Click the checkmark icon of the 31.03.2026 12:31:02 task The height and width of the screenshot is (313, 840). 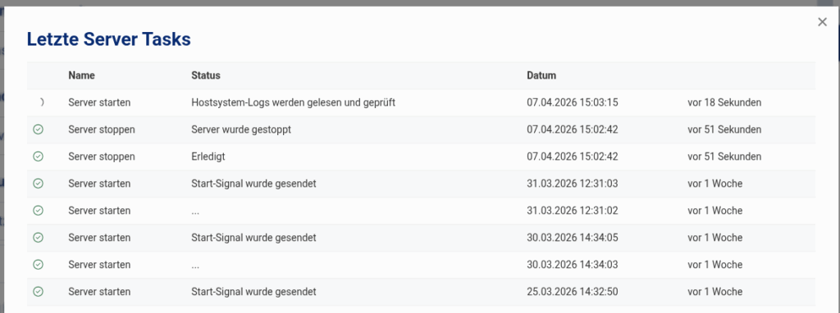pyautogui.click(x=38, y=211)
